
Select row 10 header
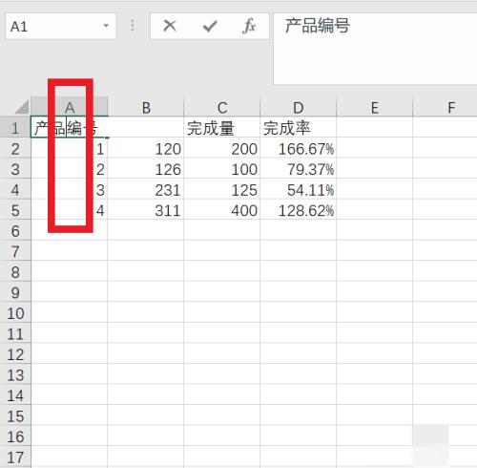coord(15,312)
